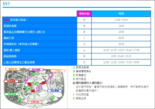The height and width of the screenshot is (109, 155).
Task: Click the black circle crossing symbol in the legend
Action: (x=74, y=83)
